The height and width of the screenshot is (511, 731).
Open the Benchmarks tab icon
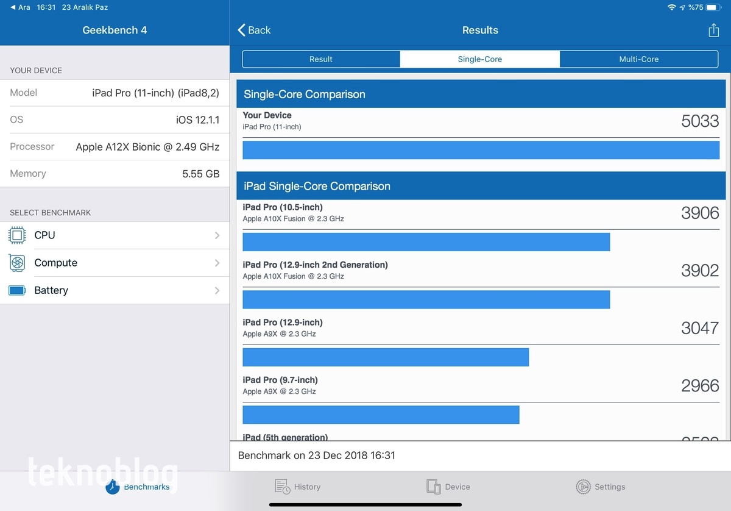113,487
